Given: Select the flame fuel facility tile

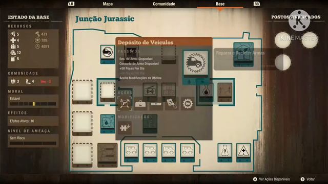Looking at the screenshot, I should pyautogui.click(x=206, y=92).
